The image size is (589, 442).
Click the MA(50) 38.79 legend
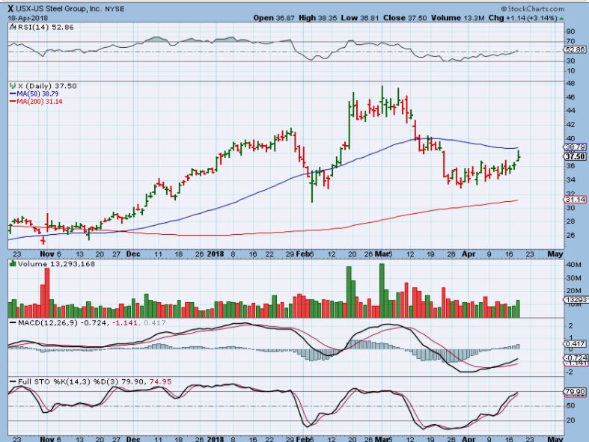[34, 93]
